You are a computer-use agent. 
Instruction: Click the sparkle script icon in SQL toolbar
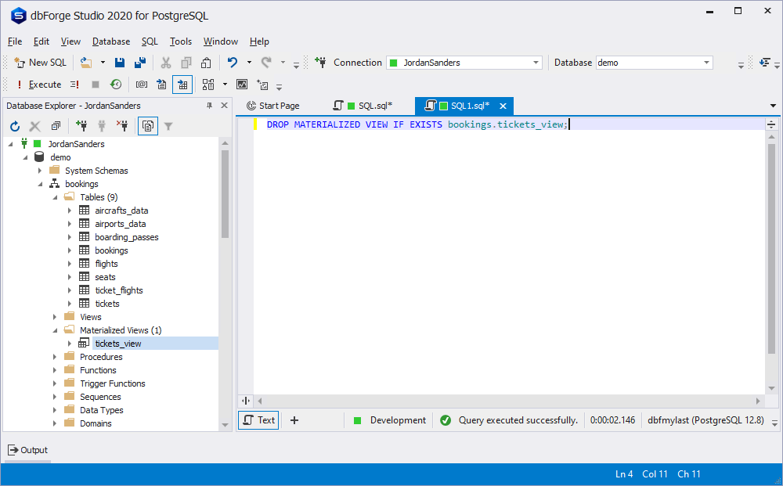262,85
